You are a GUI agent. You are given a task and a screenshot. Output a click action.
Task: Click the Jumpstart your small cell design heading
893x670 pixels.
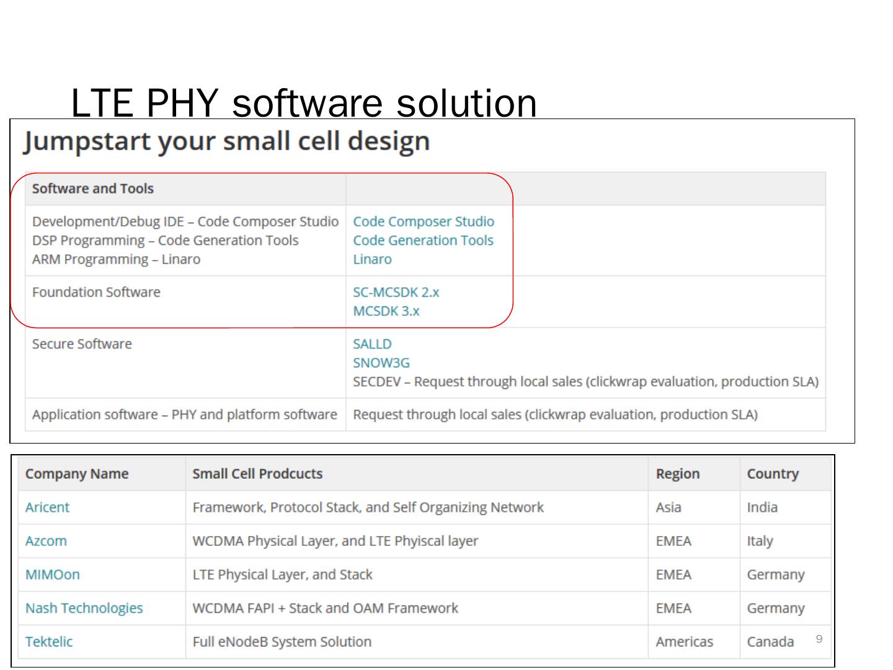(x=226, y=141)
